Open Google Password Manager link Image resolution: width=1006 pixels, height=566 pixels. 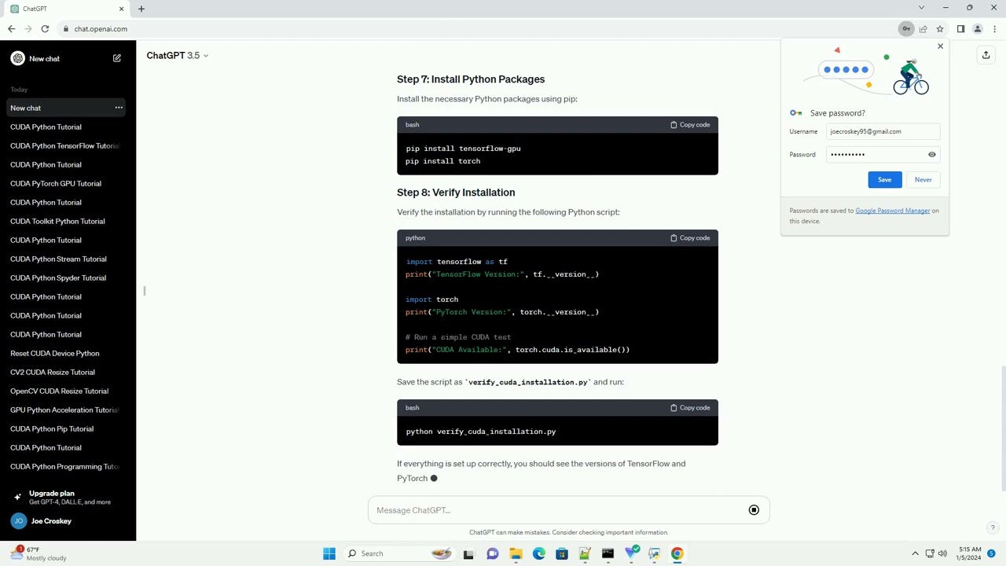[x=892, y=211]
